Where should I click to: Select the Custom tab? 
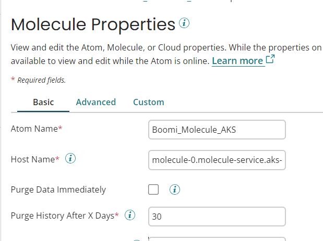pos(149,102)
